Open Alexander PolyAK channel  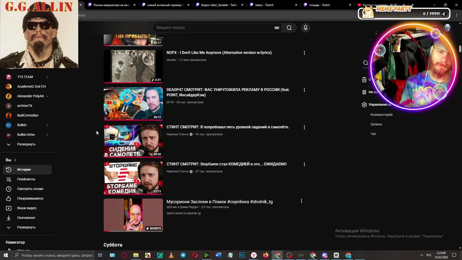point(27,96)
